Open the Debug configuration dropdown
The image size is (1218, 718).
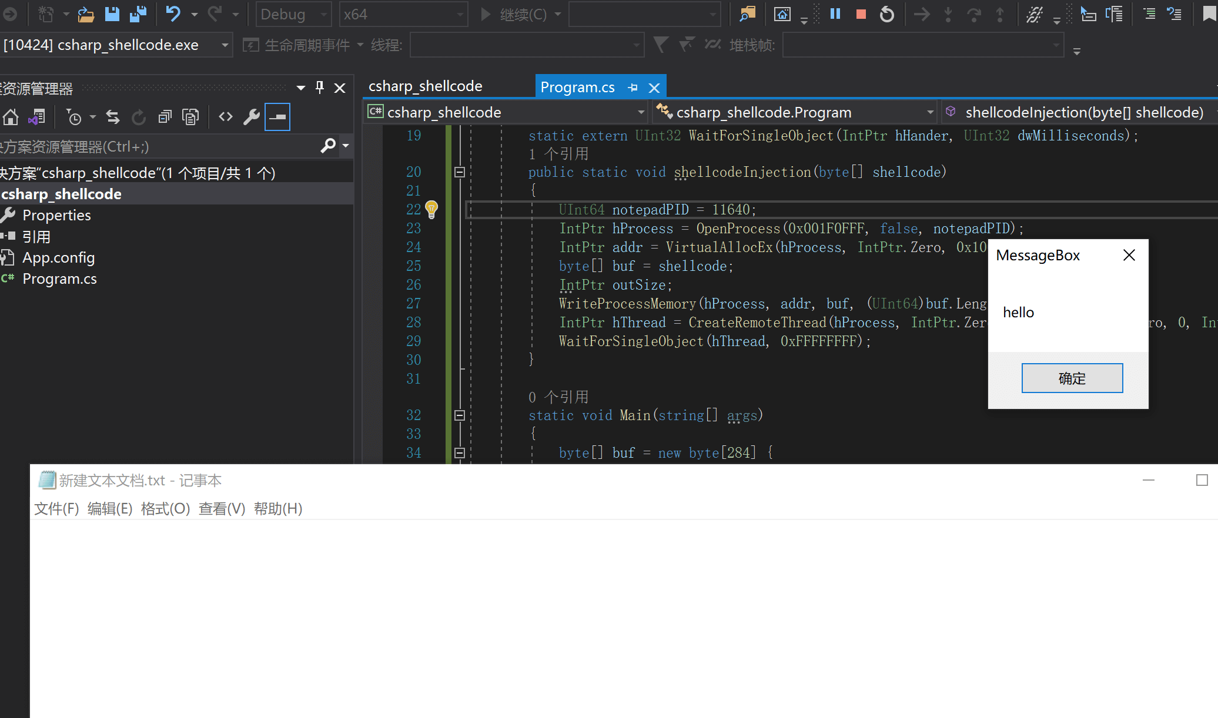(x=293, y=14)
